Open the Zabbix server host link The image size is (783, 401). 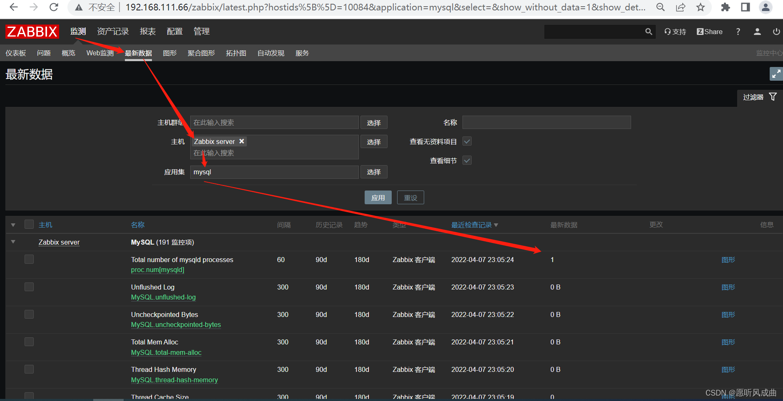(x=59, y=242)
